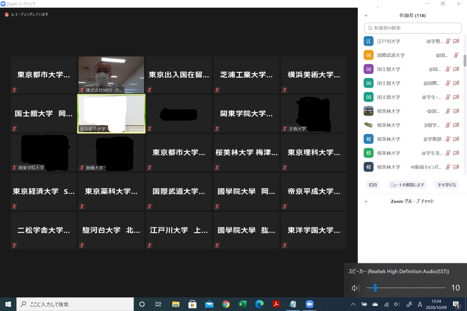Click the 江戸川大学 participant avatar

point(369,41)
